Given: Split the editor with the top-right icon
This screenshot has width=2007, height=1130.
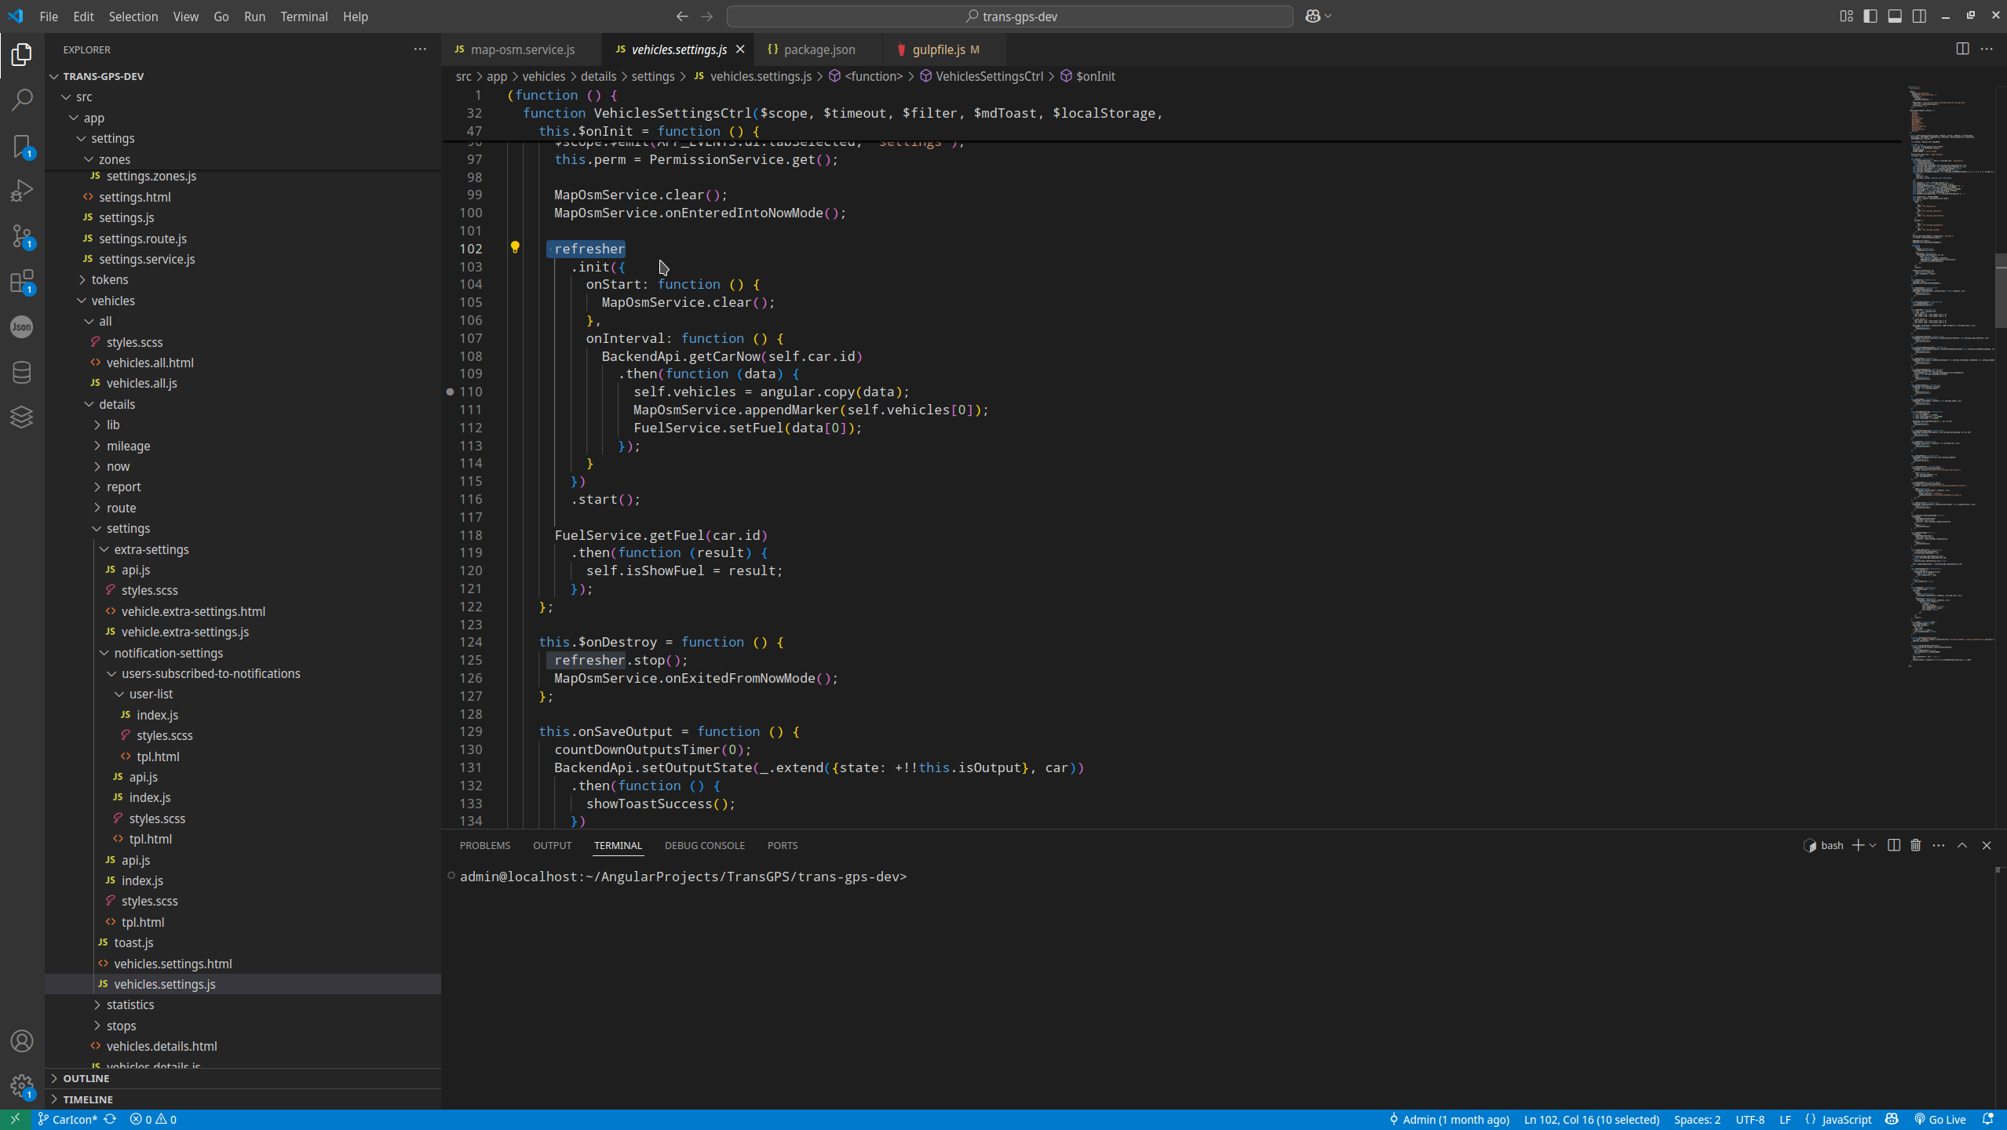Looking at the screenshot, I should tap(1963, 49).
